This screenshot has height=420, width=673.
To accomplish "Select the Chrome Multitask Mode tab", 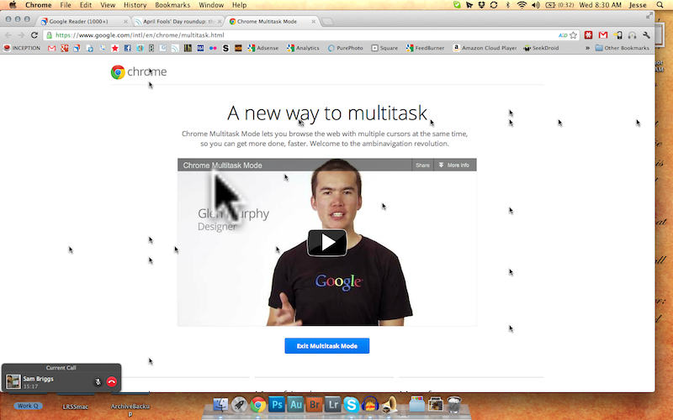I will (272, 21).
